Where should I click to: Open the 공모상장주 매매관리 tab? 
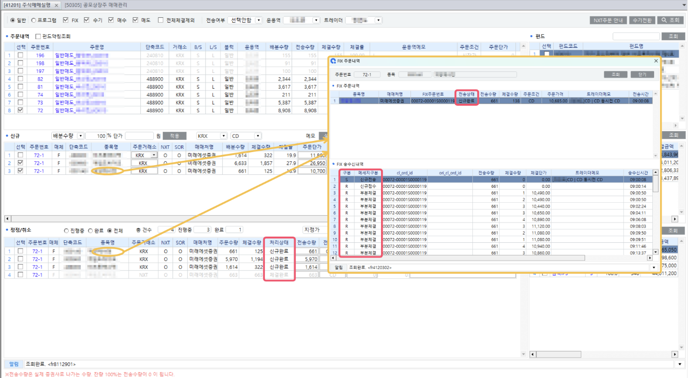(x=95, y=5)
